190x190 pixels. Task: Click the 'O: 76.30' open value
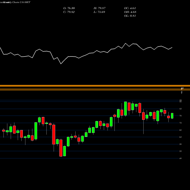tap(69, 8)
